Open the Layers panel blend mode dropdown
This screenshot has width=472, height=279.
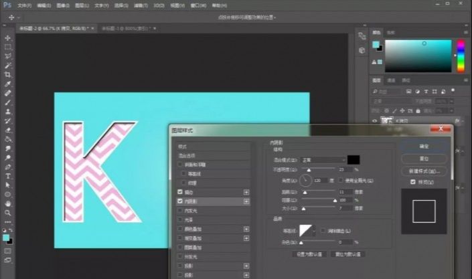[391, 102]
